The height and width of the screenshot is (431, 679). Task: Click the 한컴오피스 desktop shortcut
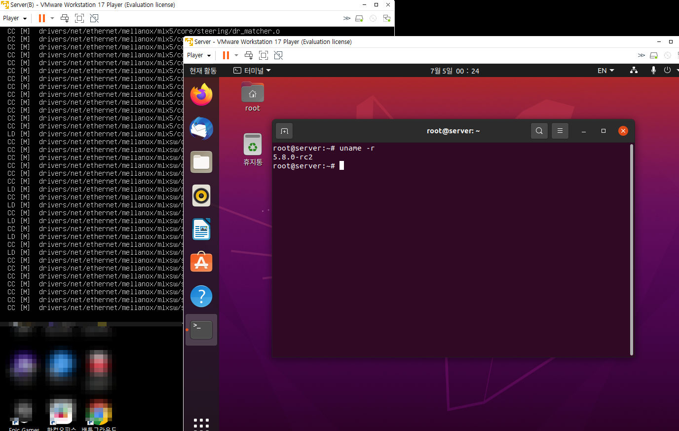(x=61, y=415)
